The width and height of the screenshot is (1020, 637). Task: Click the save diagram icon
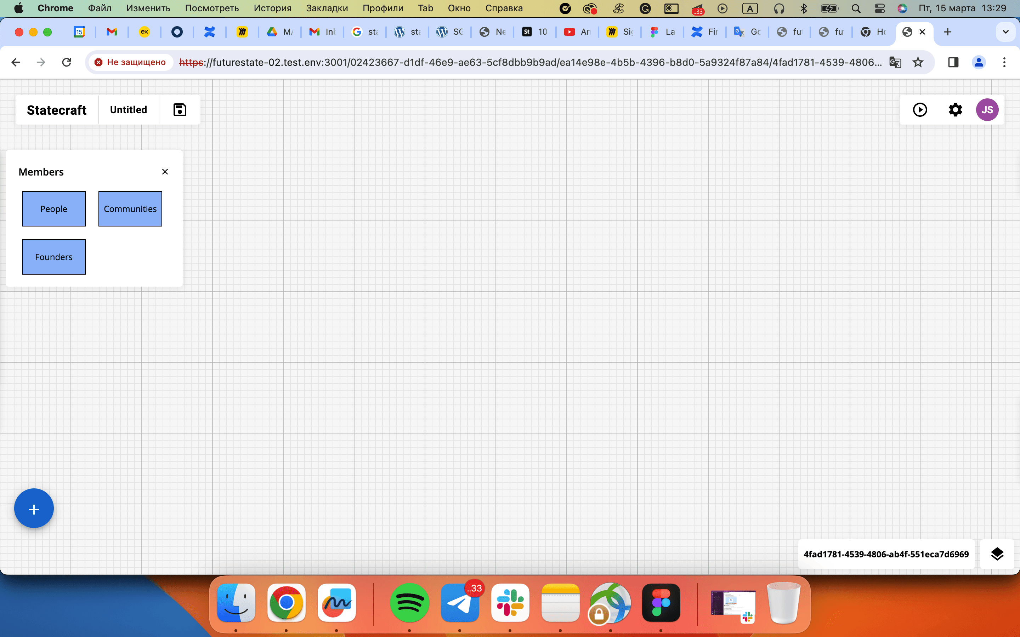coord(180,110)
